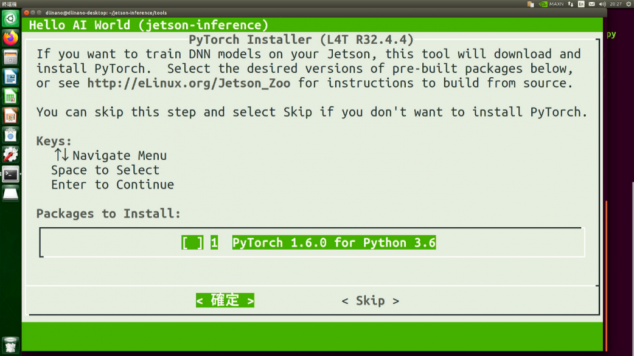The image size is (634, 356).
Task: Open the En keyboard input menu
Action: [x=581, y=4]
